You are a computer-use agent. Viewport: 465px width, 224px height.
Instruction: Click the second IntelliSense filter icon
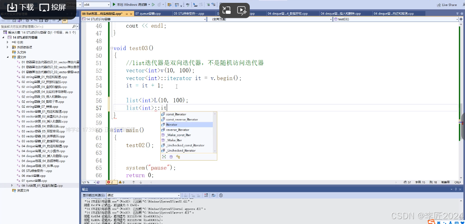(x=171, y=157)
